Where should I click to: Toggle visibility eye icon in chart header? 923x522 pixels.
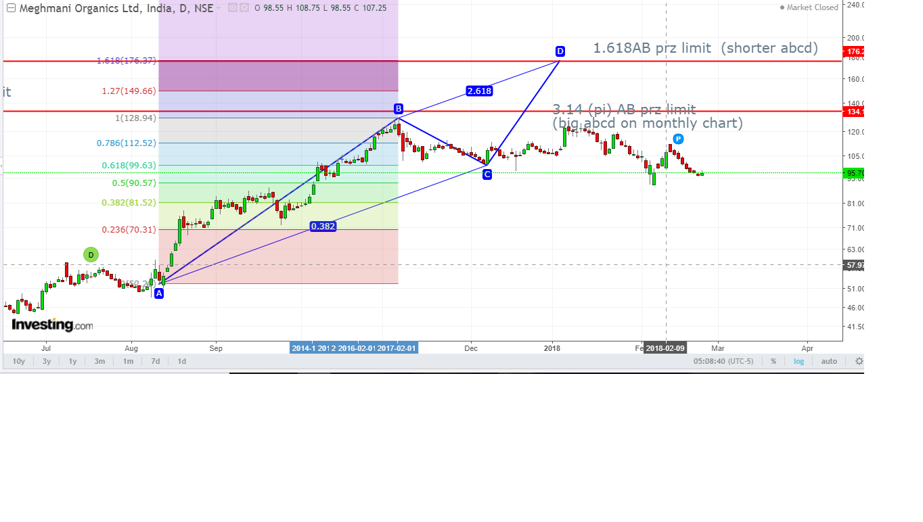click(232, 8)
